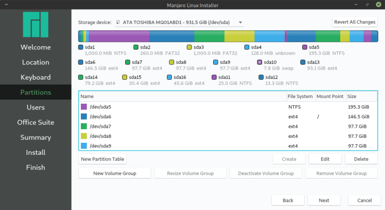Image resolution: width=385 pixels, height=210 pixels.
Task: Click the 146.5 GiB size cell
Action: point(359,117)
